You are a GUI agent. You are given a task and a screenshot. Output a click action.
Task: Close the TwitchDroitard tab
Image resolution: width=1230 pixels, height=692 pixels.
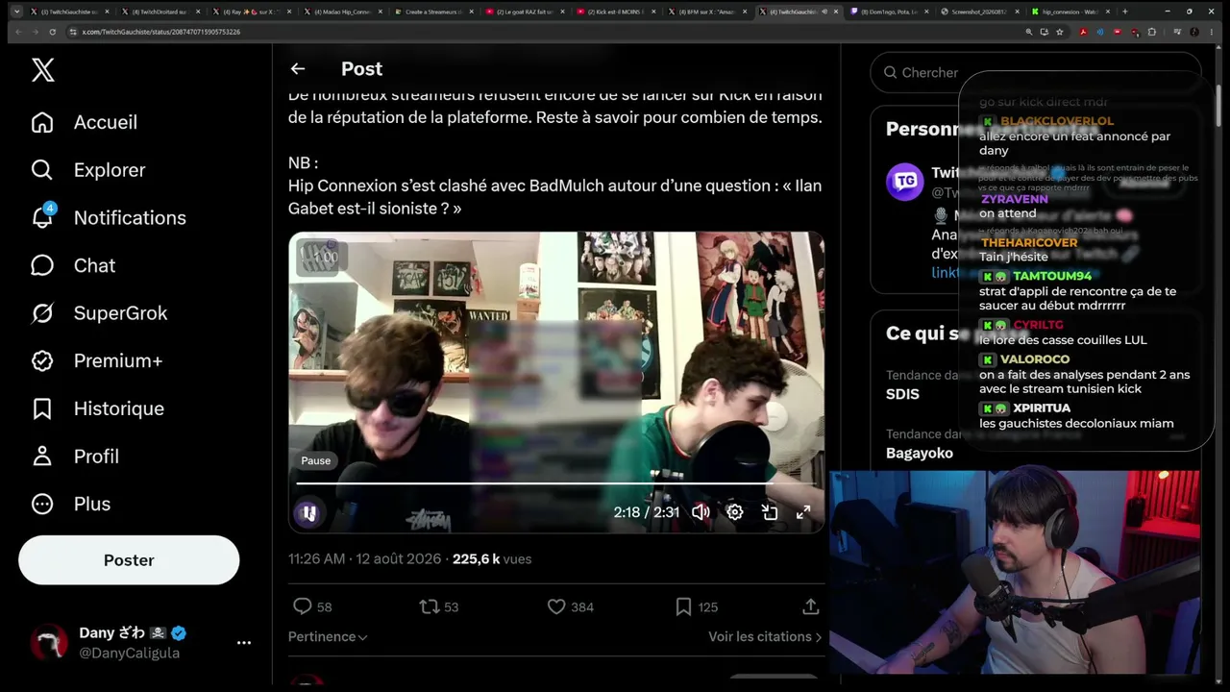[198, 12]
